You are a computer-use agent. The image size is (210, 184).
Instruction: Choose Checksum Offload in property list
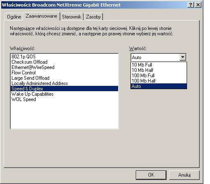click(x=64, y=62)
